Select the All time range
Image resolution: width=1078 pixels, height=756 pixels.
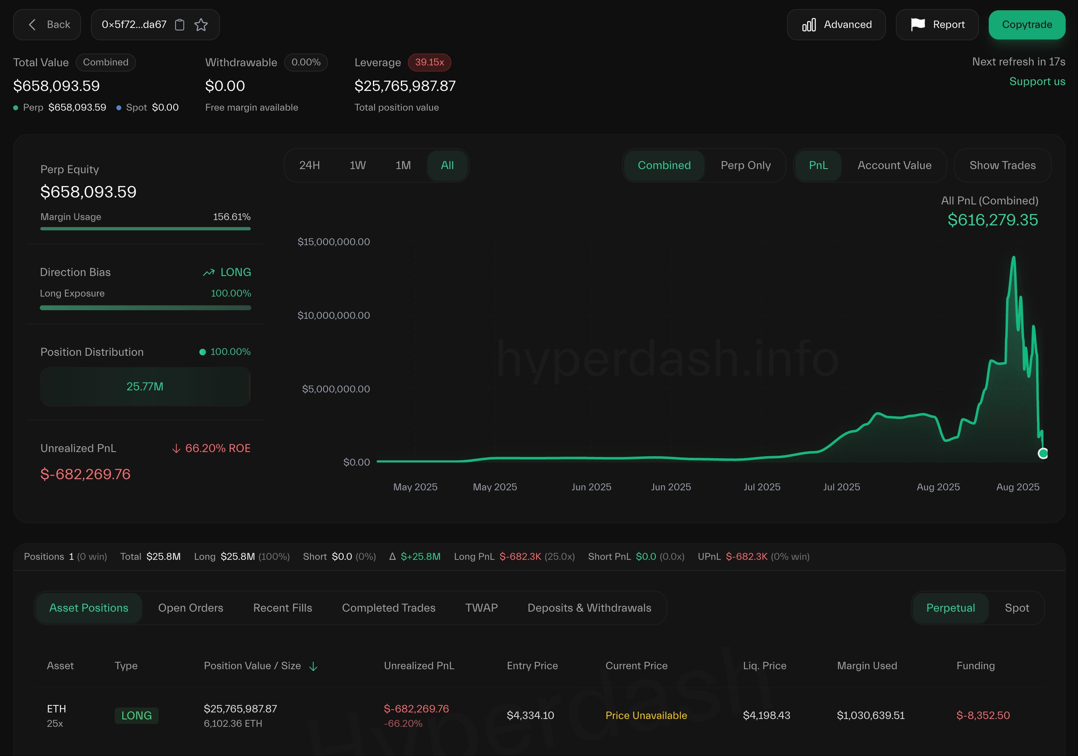coord(447,165)
